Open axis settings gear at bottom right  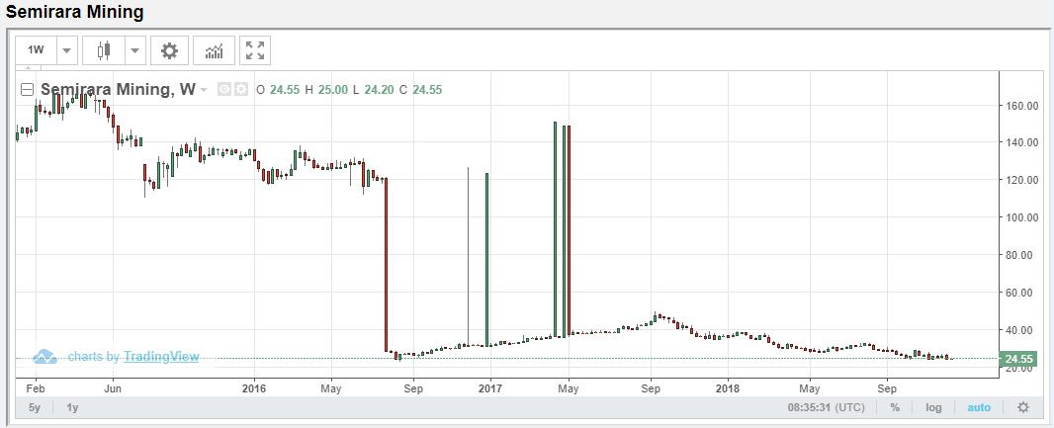pos(1022,407)
